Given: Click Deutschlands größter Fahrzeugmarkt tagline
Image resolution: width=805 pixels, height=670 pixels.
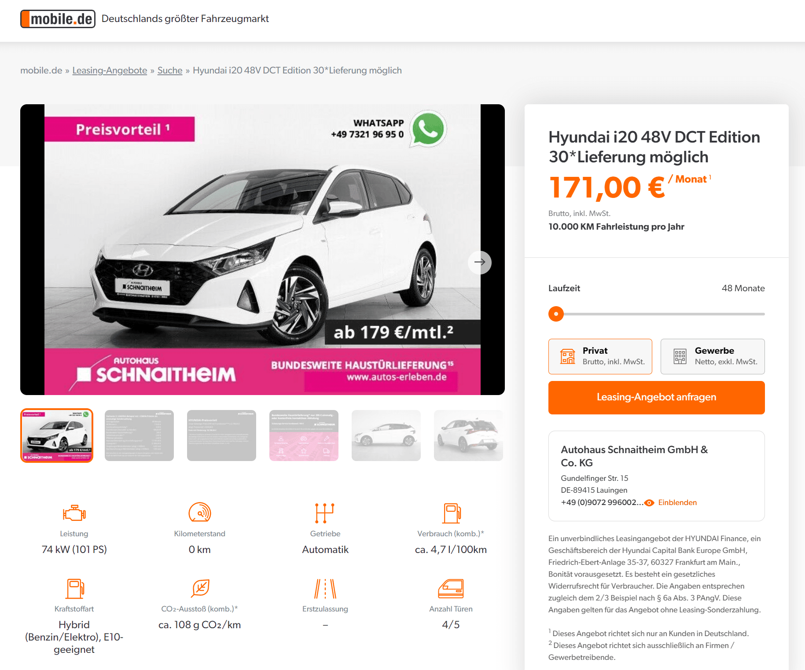Looking at the screenshot, I should [x=185, y=18].
